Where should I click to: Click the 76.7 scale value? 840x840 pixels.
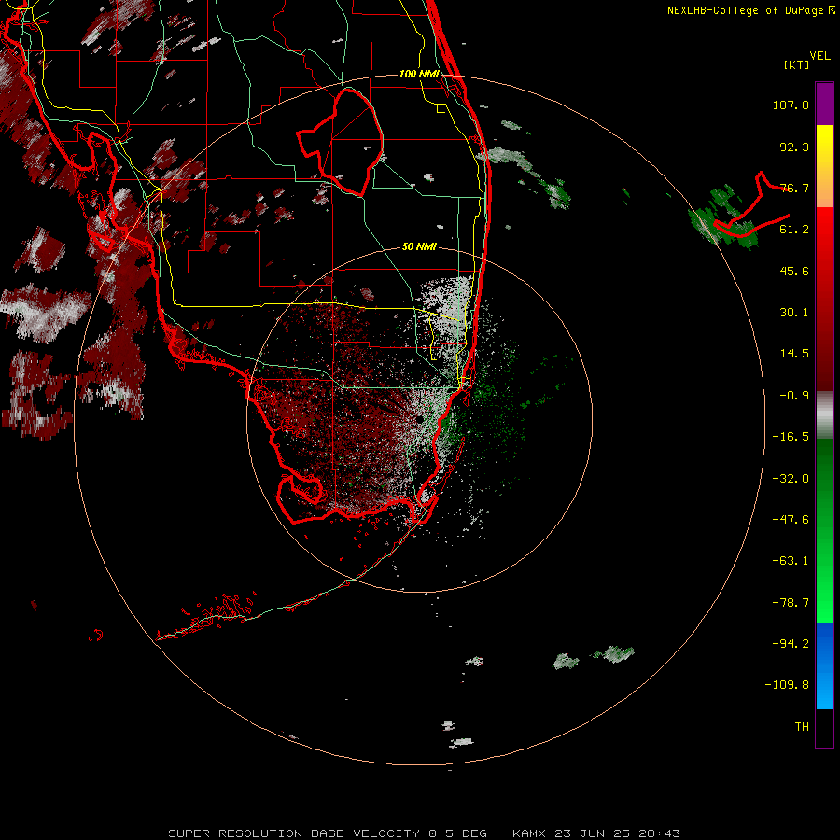point(794,188)
